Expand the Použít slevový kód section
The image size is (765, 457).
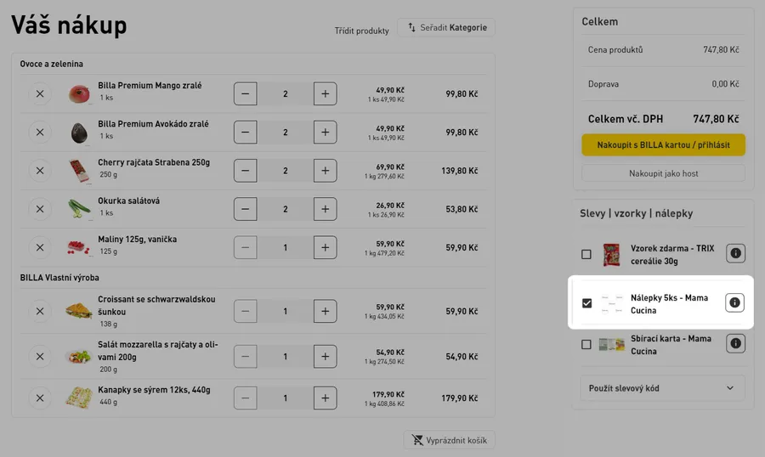(661, 388)
